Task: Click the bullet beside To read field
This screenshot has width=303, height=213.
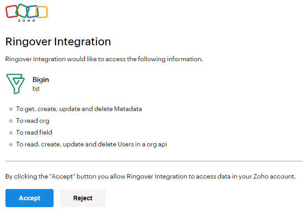Action: pyautogui.click(x=11, y=133)
